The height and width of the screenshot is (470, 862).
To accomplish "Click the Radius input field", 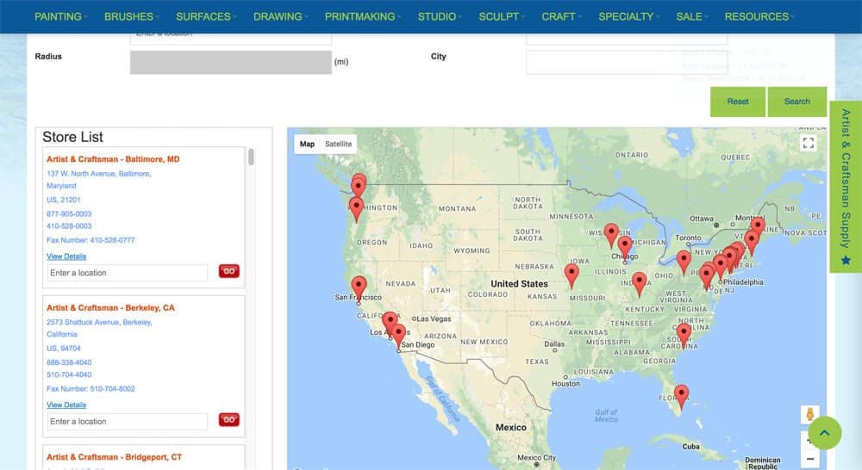I will point(231,62).
